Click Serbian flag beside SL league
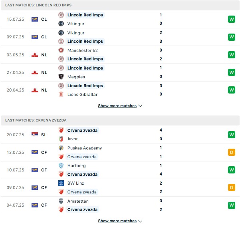This screenshot has width=240, height=227. pyautogui.click(x=35, y=135)
